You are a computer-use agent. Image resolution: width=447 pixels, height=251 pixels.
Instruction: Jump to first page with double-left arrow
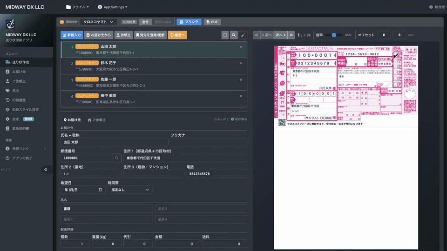pos(256,35)
